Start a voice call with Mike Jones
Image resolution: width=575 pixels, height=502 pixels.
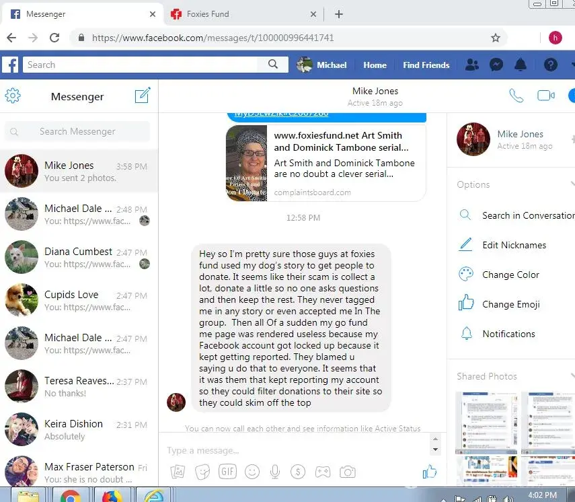click(x=516, y=96)
